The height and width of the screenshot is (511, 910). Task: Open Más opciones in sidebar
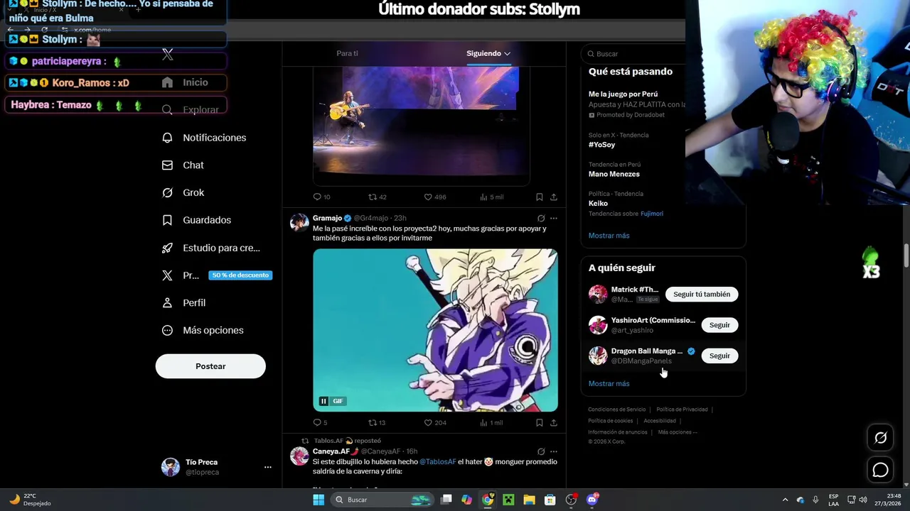pyautogui.click(x=203, y=330)
